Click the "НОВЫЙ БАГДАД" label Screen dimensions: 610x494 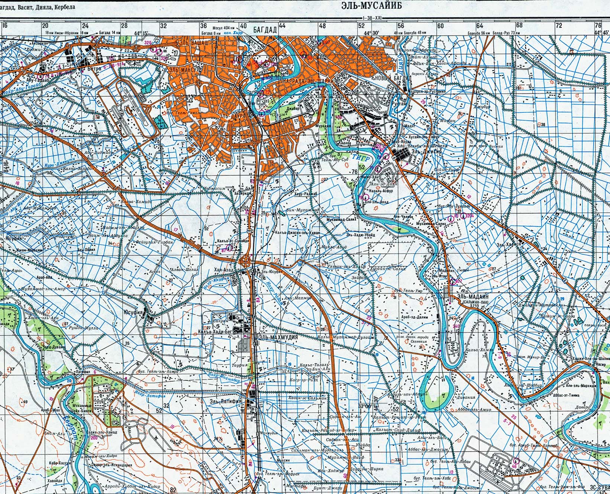(393, 78)
